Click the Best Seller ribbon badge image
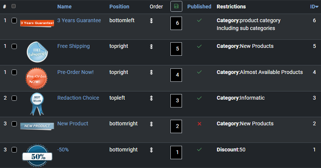 click(x=37, y=104)
